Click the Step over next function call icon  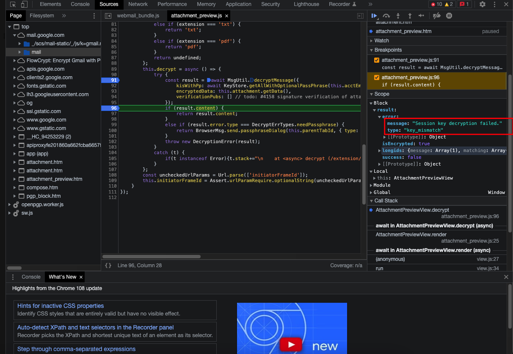click(x=386, y=16)
